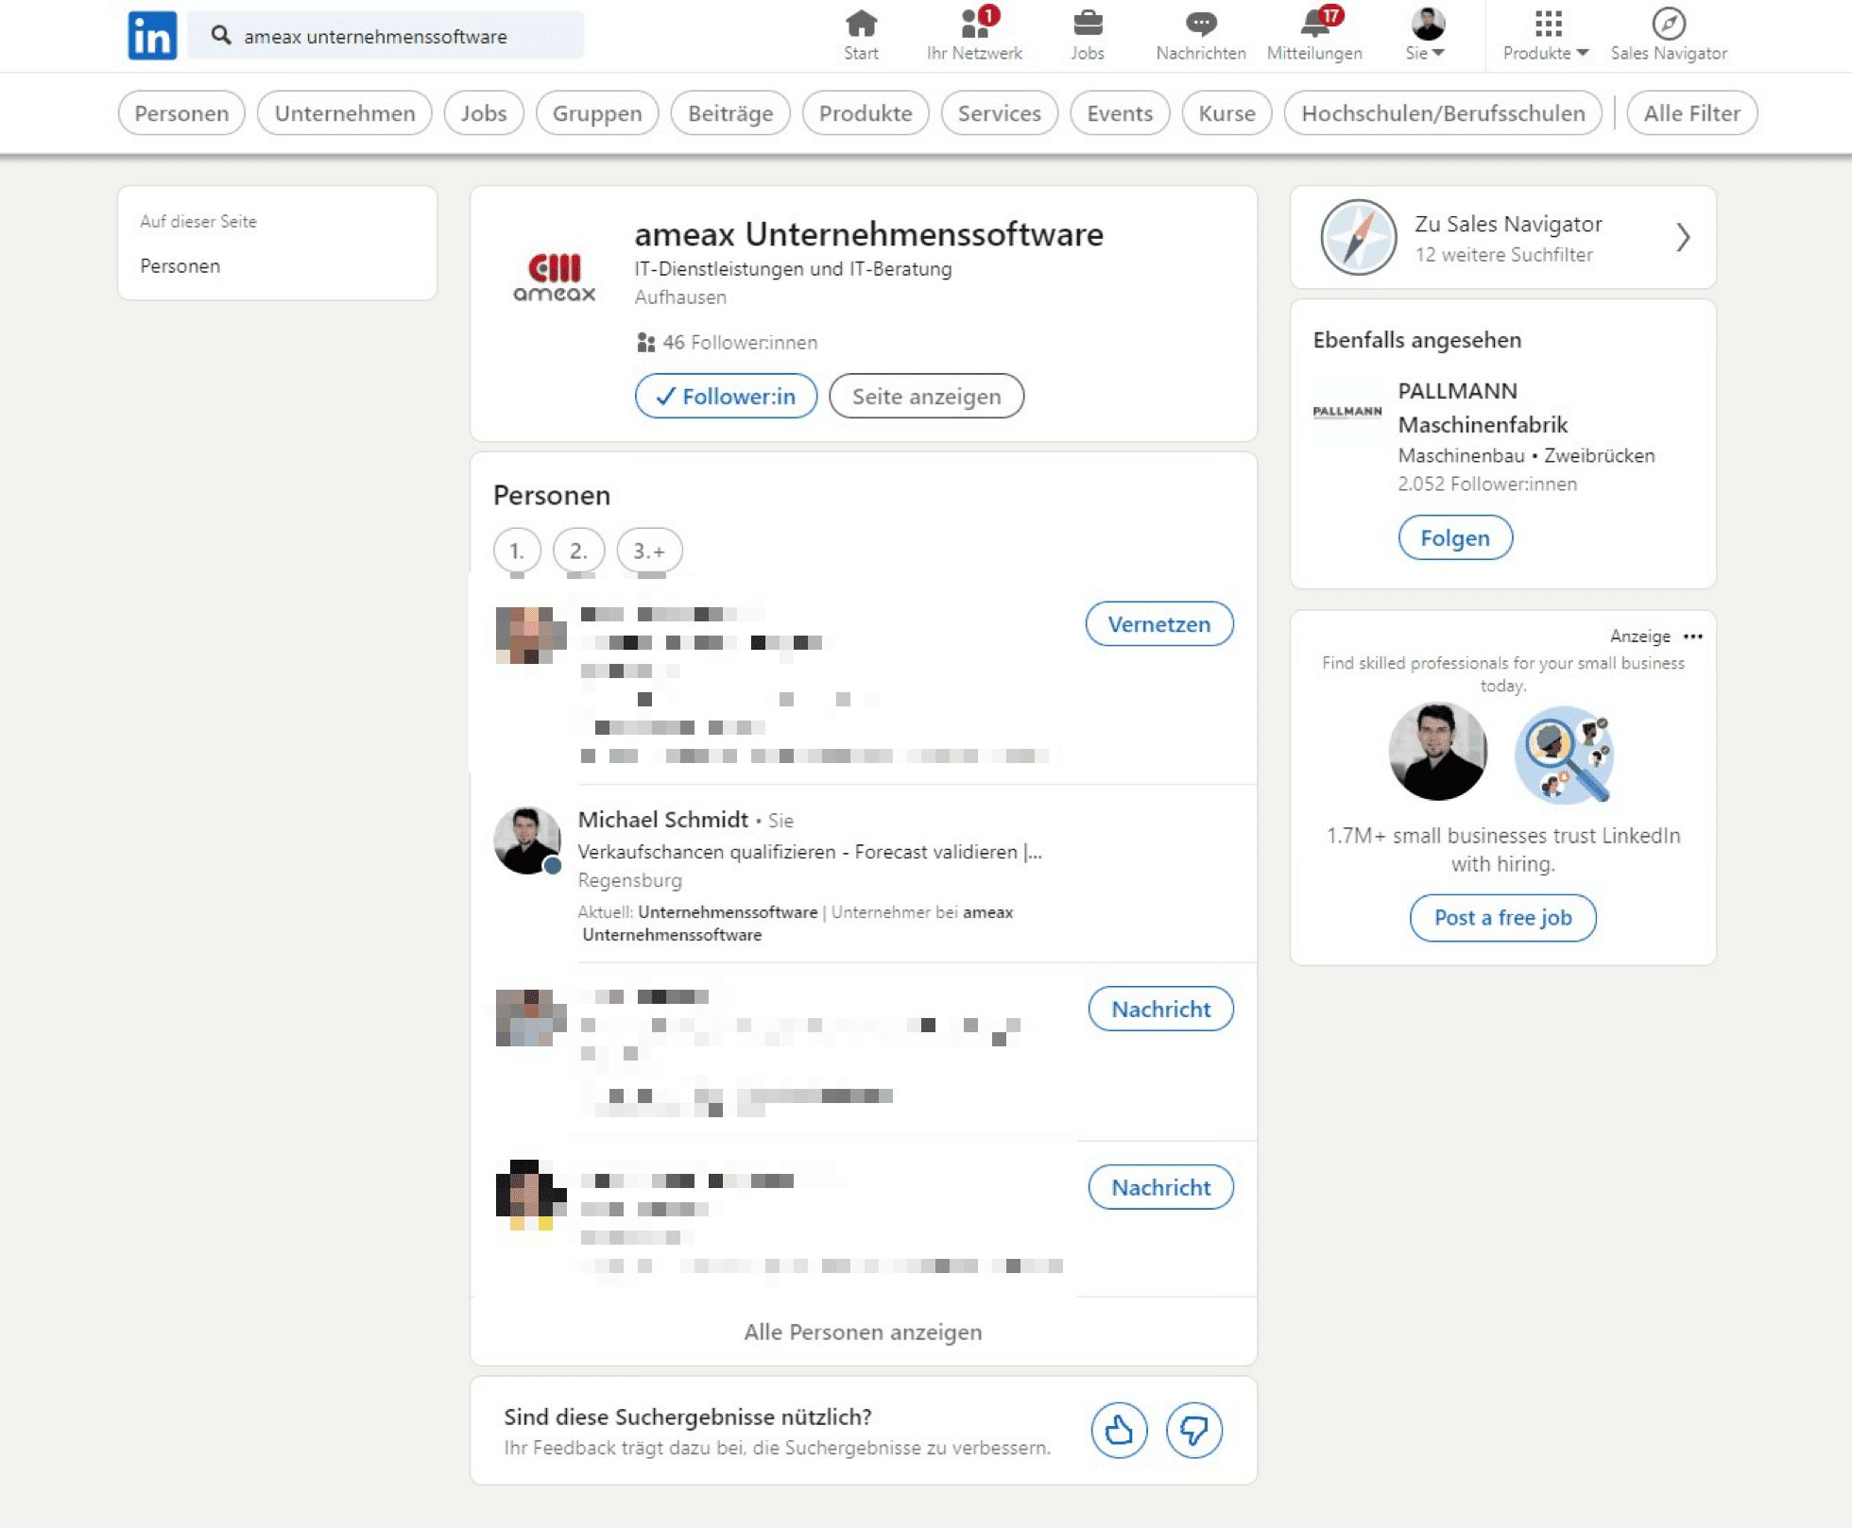Toggle the Follower:in following button

point(726,396)
